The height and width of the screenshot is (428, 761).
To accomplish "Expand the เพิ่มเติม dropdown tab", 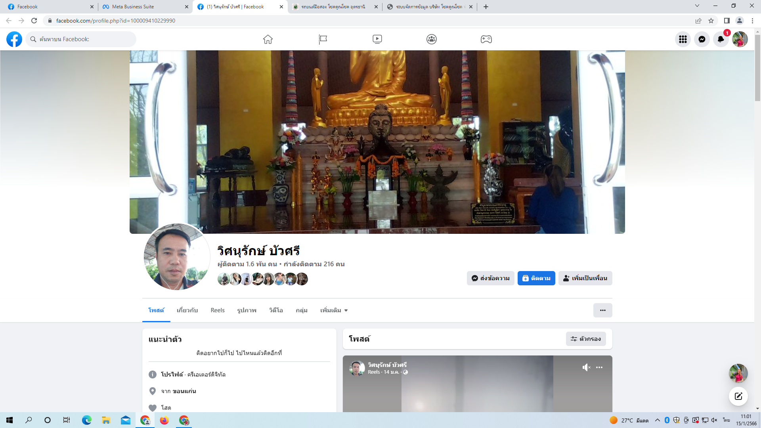I will click(334, 310).
